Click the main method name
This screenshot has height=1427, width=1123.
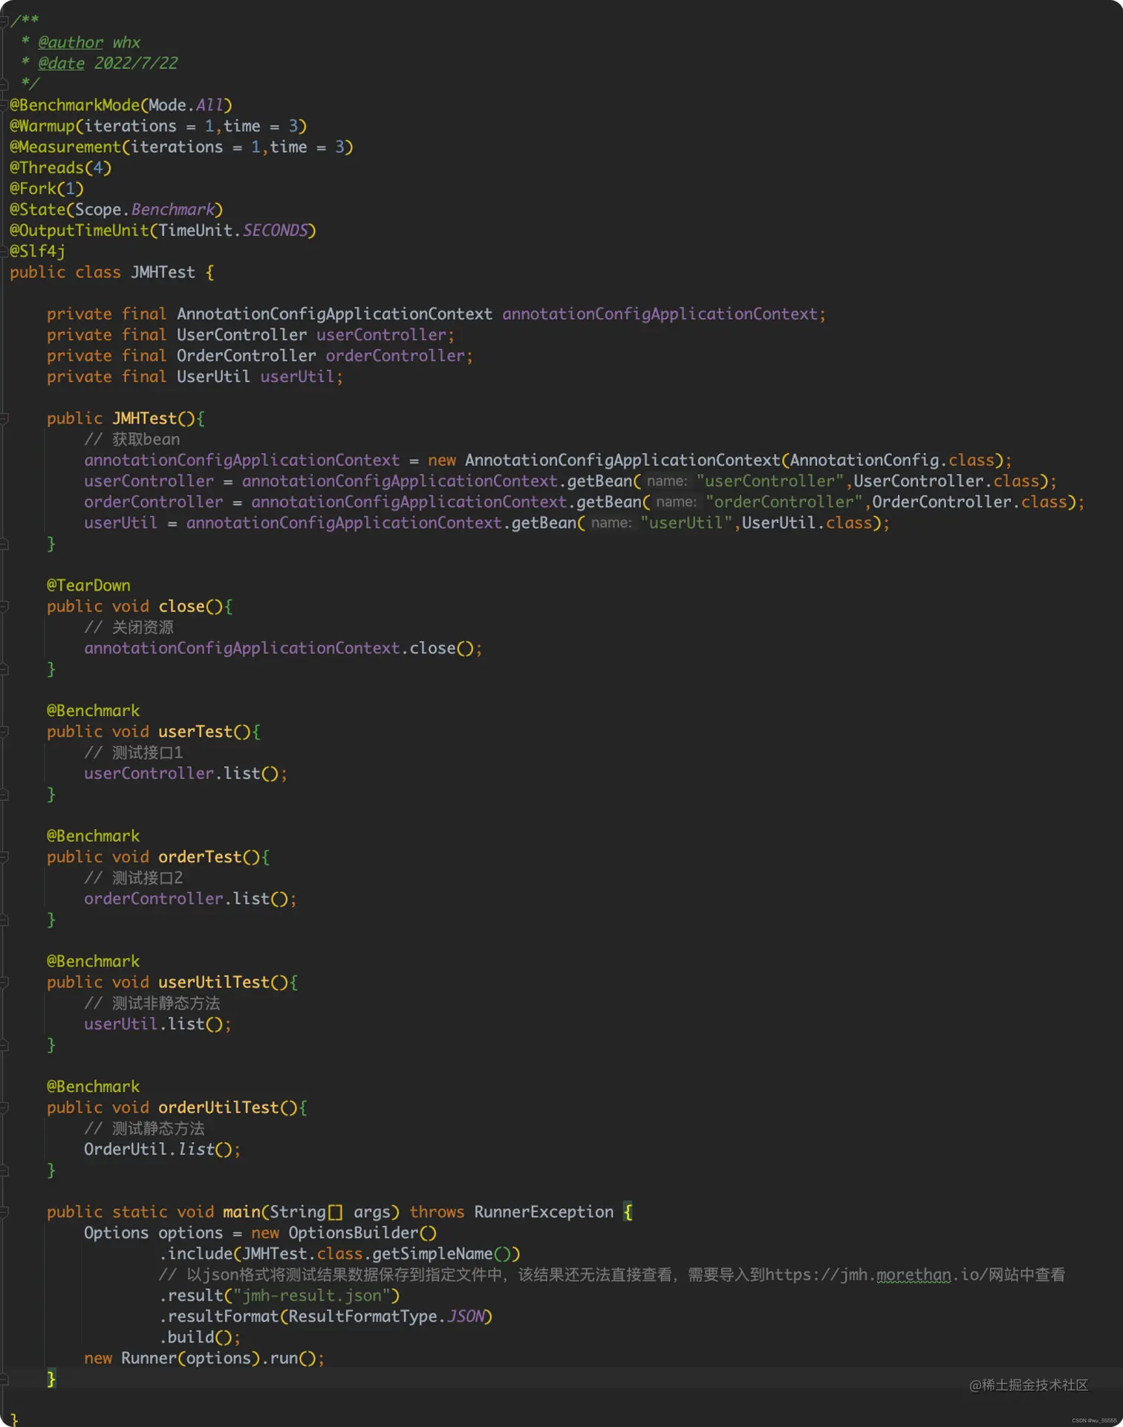tap(241, 1212)
